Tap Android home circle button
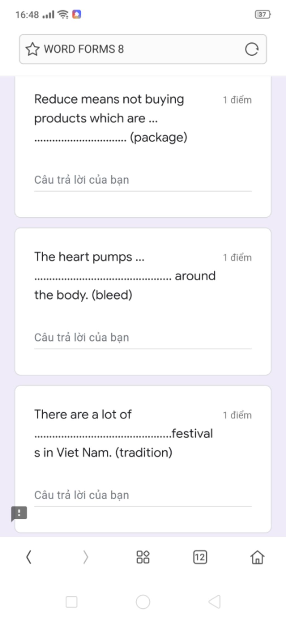 pos(143,602)
